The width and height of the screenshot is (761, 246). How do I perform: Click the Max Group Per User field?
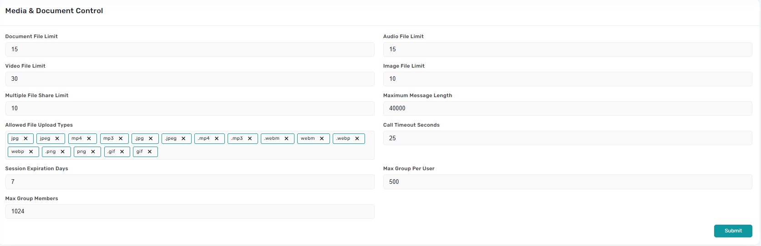pos(567,182)
